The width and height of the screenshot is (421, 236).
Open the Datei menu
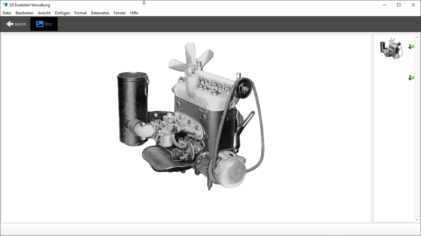pos(7,13)
